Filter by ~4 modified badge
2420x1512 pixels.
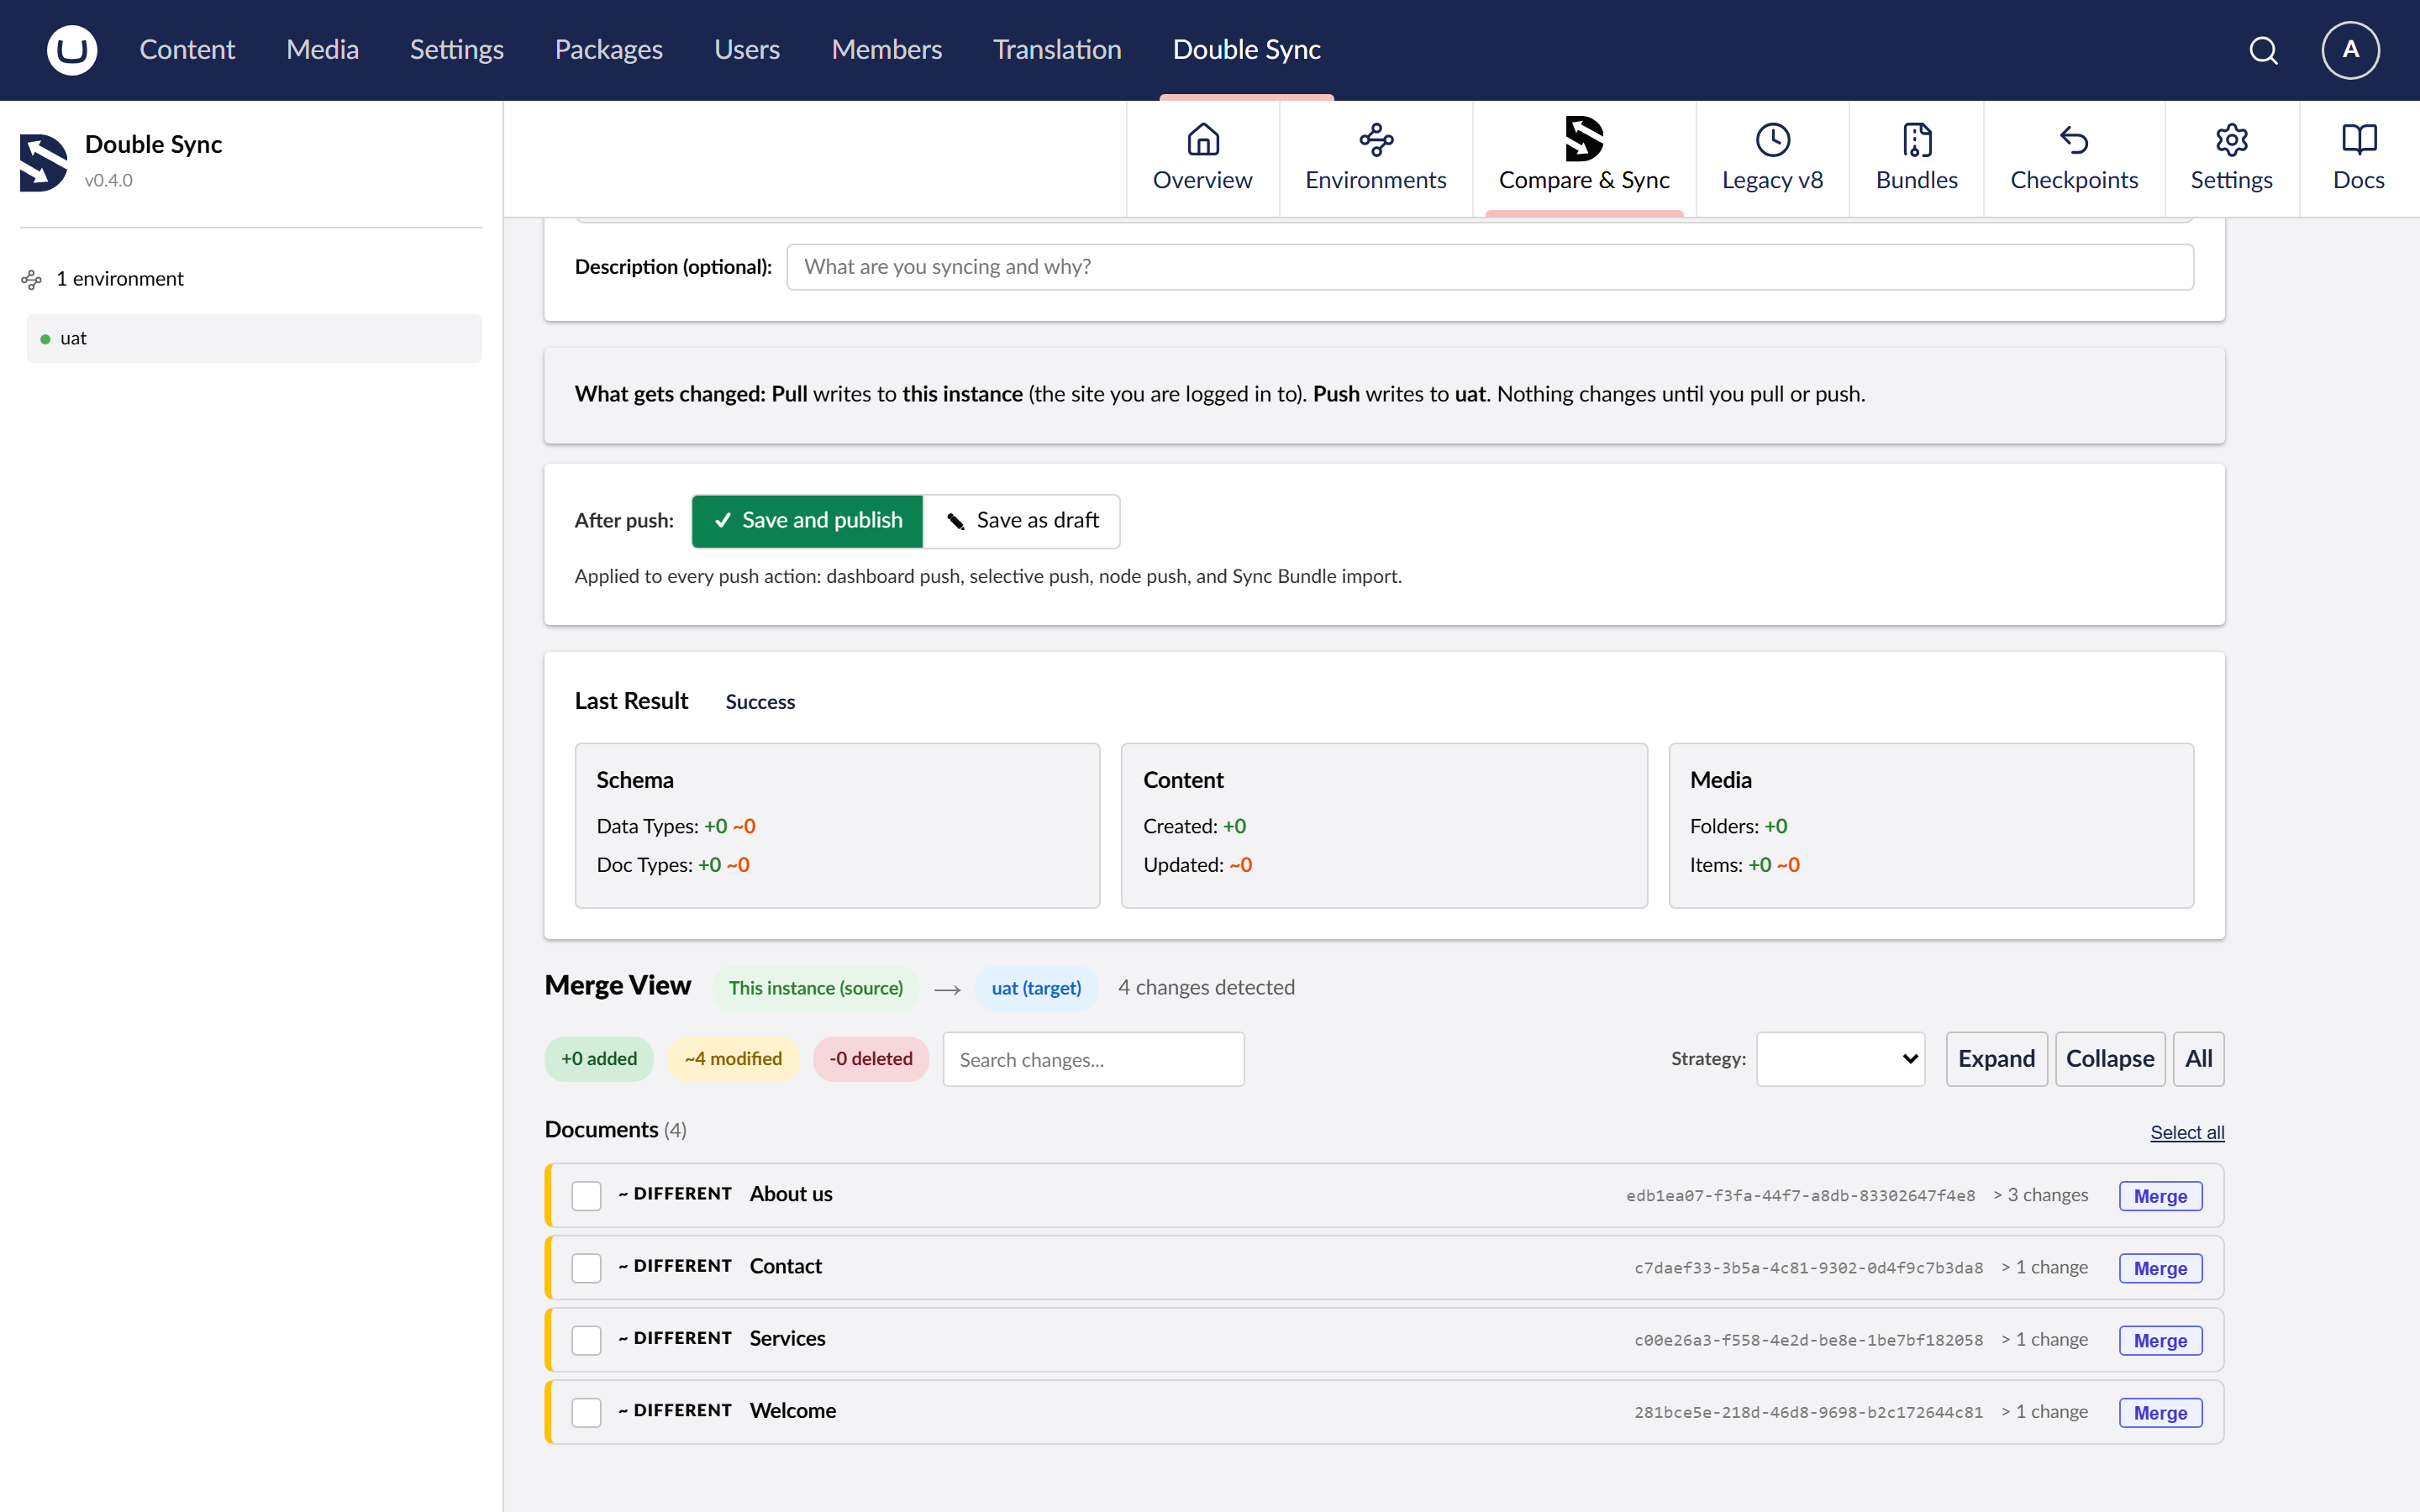pos(733,1059)
